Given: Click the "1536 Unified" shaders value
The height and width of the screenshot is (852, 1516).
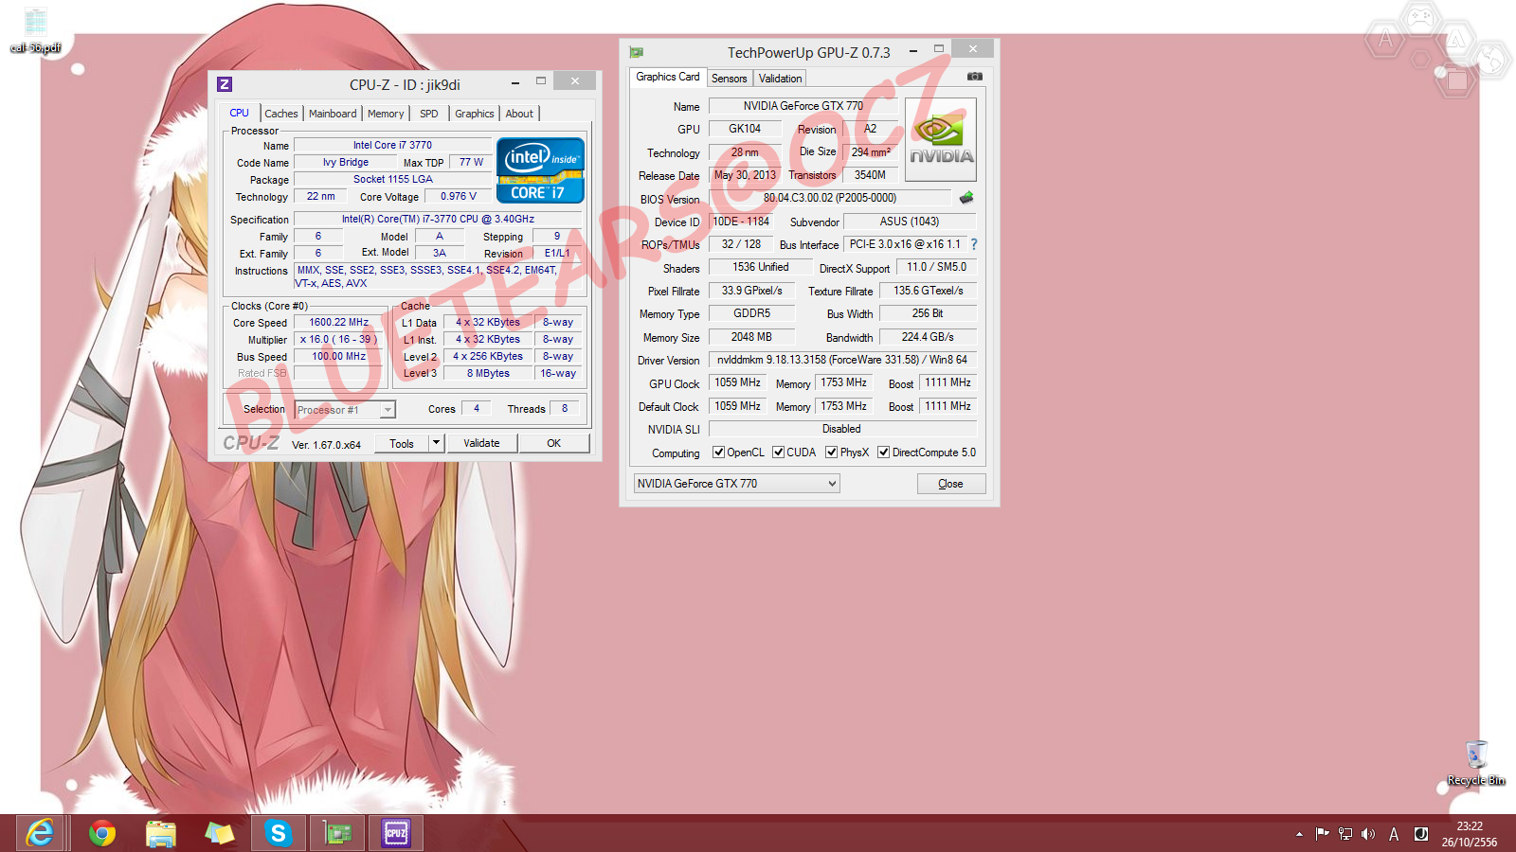Looking at the screenshot, I should click(760, 267).
